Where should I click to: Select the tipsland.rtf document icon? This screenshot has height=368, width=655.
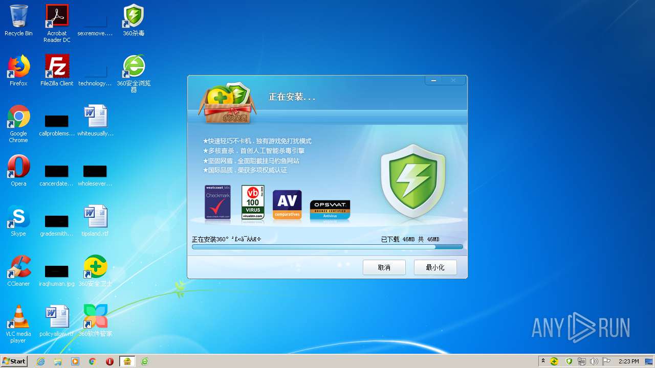(95, 221)
